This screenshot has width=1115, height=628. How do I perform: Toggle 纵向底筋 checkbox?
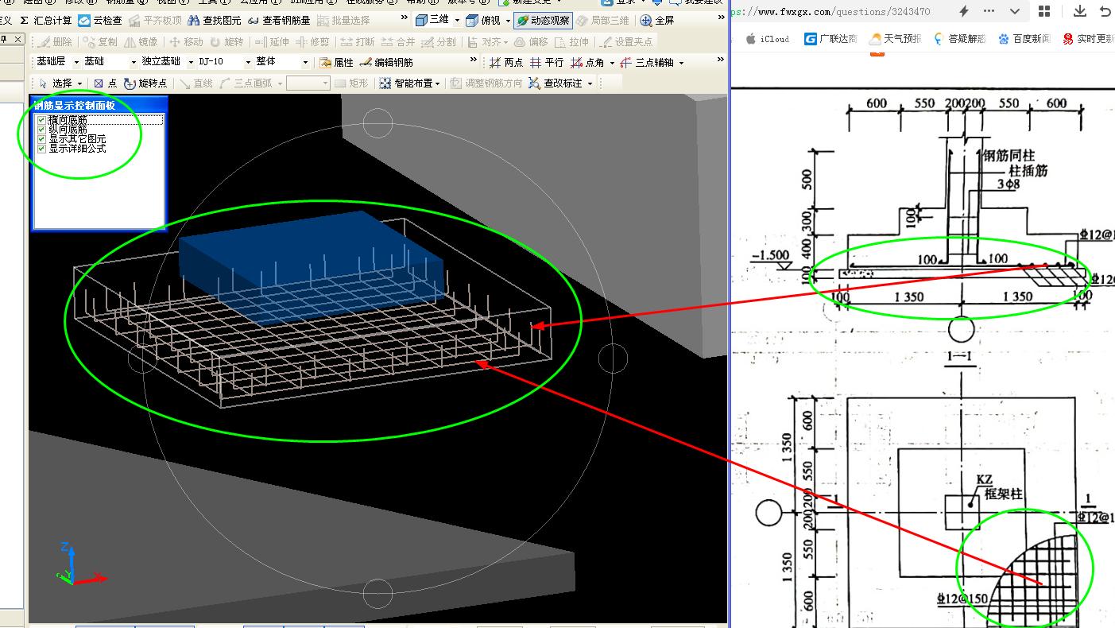[x=42, y=130]
